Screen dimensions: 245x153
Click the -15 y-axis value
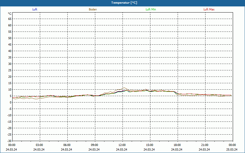[x=9, y=121]
